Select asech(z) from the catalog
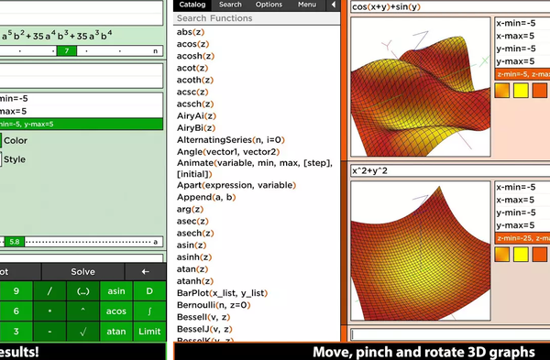Image resolution: width=550 pixels, height=360 pixels. (195, 233)
